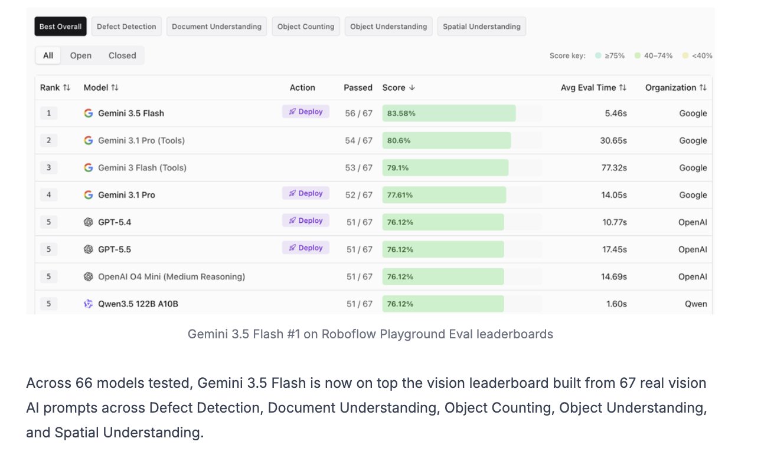Image resolution: width=774 pixels, height=458 pixels.
Task: Click the "30.65s" eval time
Action: pos(613,140)
